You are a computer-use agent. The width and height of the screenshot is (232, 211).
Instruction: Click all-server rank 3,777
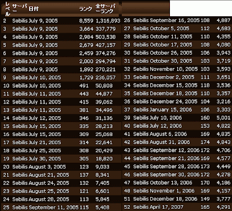point(223,199)
